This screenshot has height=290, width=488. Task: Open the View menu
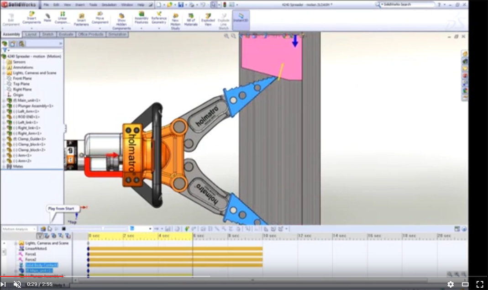tap(67, 5)
